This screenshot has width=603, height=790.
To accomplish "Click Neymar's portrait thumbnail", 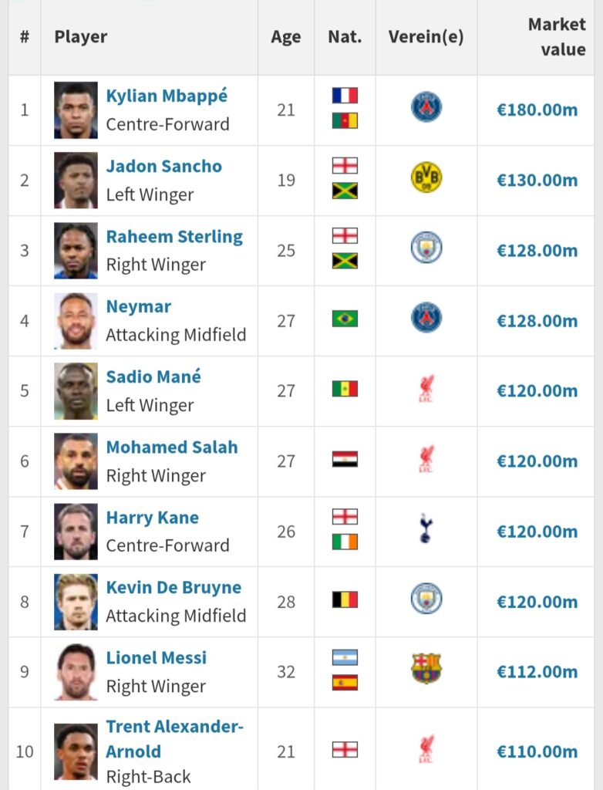I will tap(76, 320).
